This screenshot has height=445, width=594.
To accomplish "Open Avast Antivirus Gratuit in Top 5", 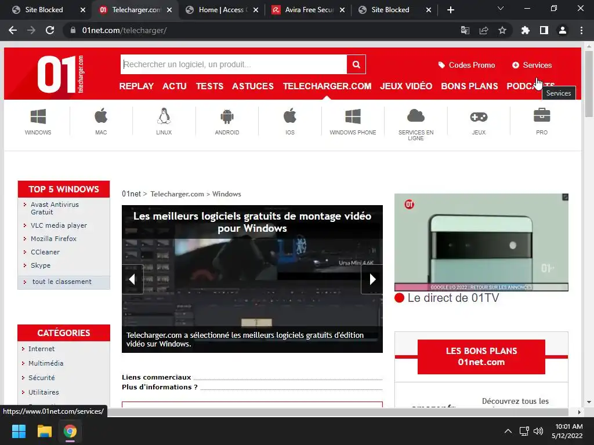I will click(x=55, y=208).
